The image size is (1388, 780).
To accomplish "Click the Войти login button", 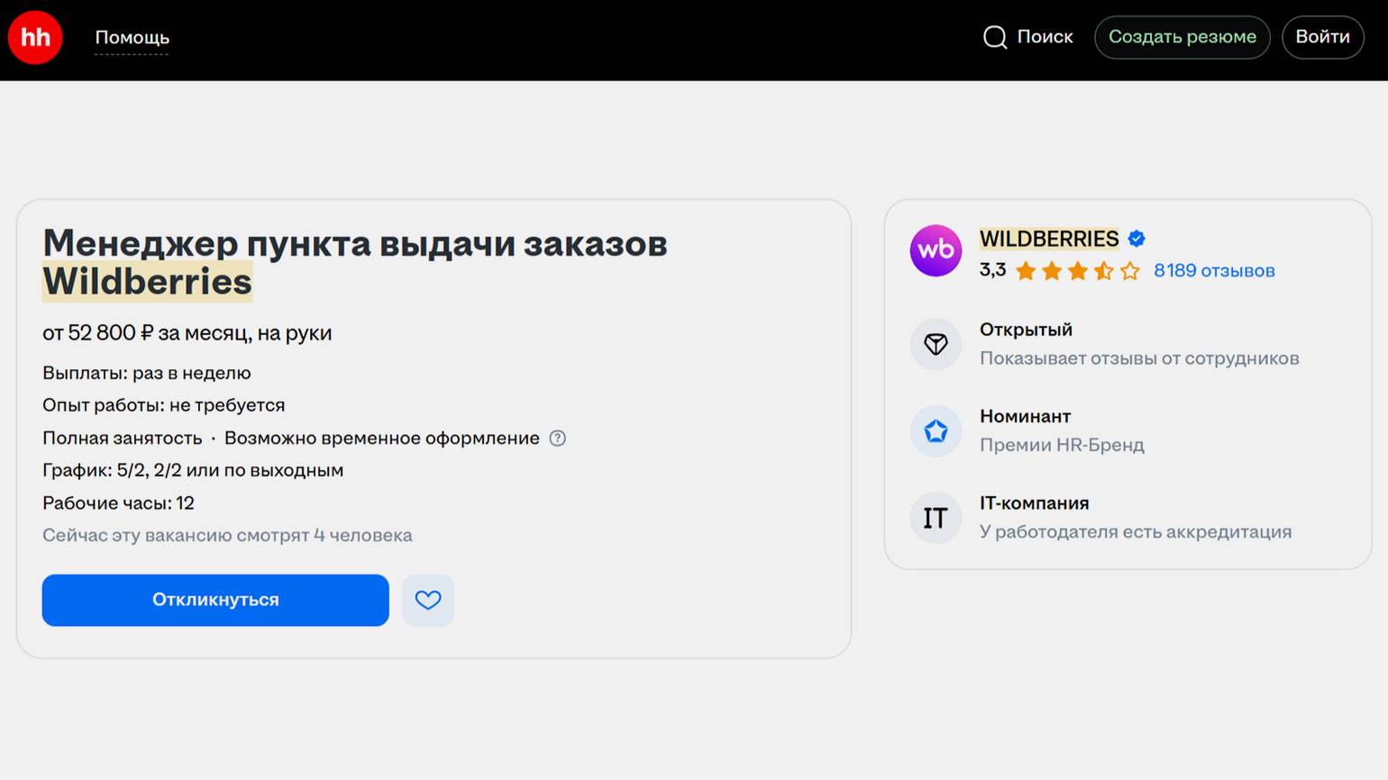I will tap(1322, 37).
